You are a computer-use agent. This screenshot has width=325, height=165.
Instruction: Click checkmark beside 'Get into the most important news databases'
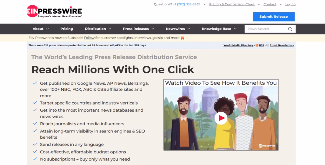35,110
